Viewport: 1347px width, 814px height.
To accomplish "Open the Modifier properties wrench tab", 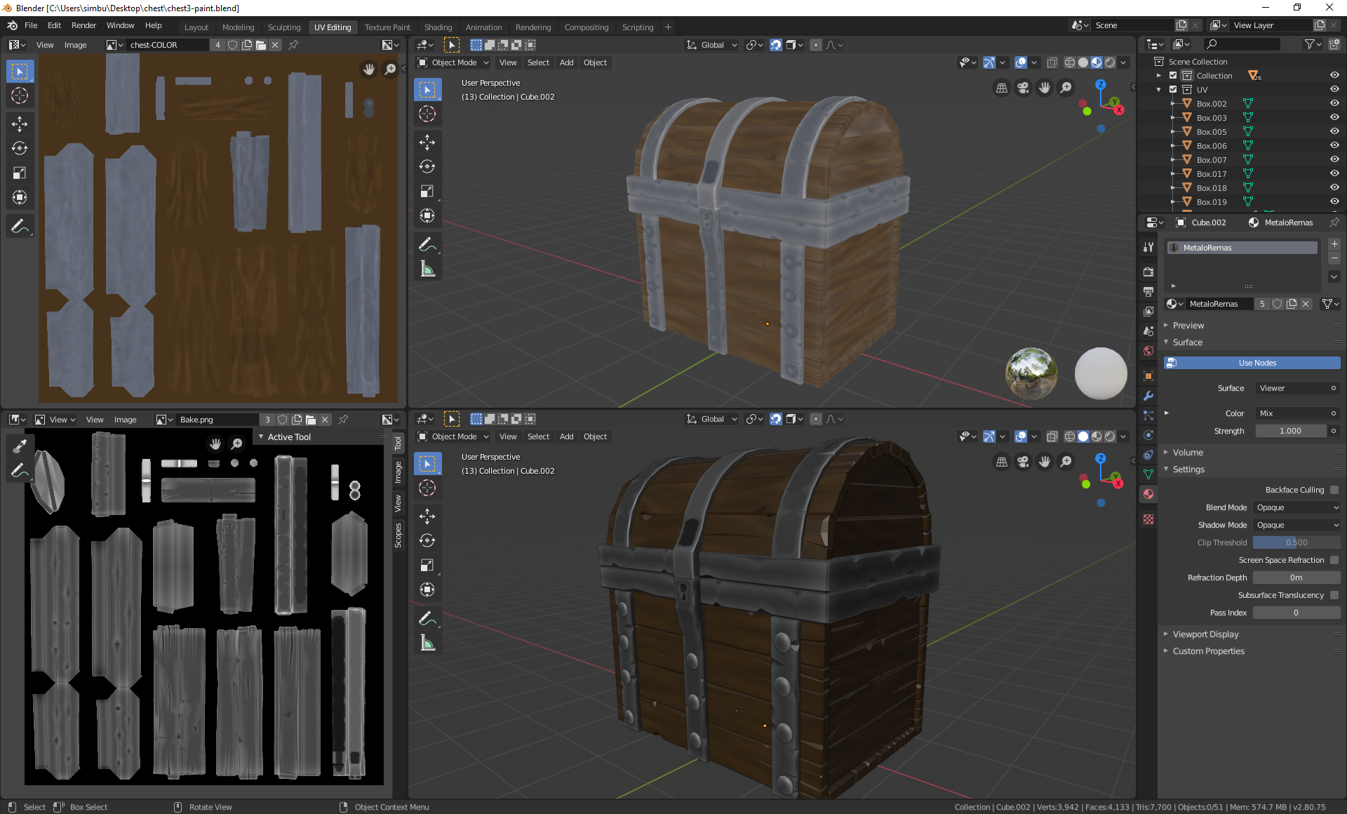I will coord(1148,396).
